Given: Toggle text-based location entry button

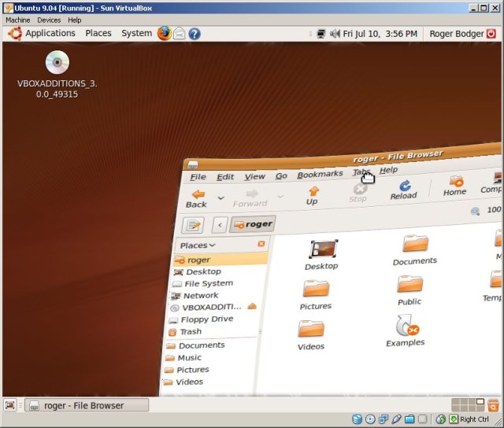Looking at the screenshot, I should tap(193, 225).
